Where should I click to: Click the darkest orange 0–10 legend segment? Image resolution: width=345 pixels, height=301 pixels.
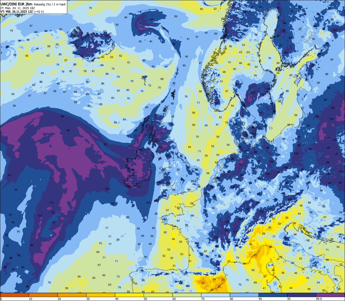[x=15, y=295]
